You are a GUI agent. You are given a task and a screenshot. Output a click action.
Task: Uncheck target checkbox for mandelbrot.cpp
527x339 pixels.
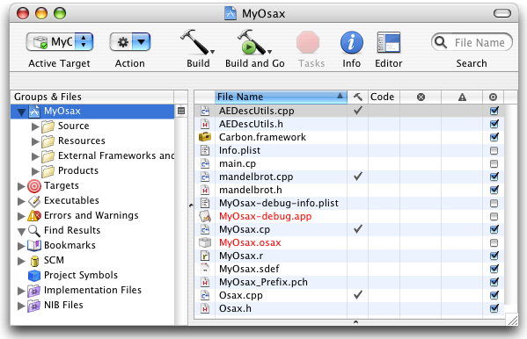[x=494, y=177]
